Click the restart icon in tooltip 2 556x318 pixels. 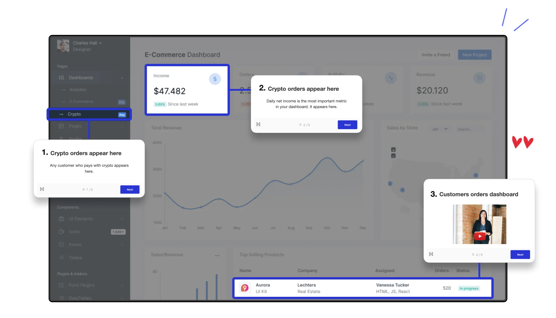300,125
